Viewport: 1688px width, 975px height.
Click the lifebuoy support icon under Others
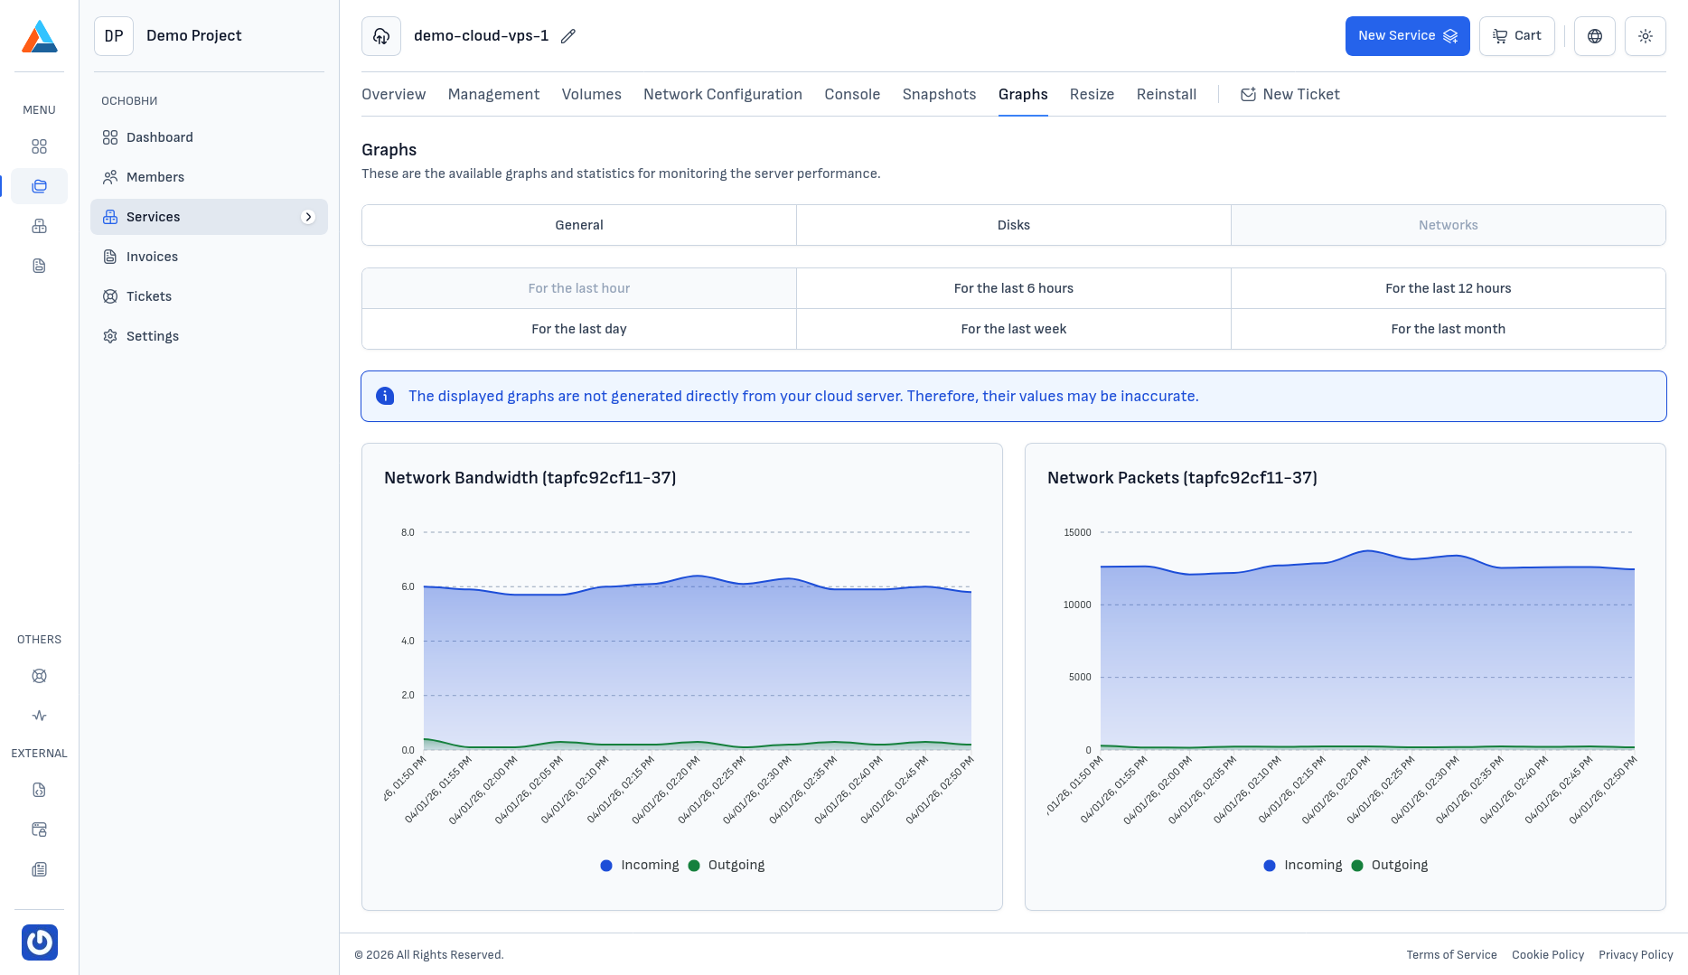point(39,676)
